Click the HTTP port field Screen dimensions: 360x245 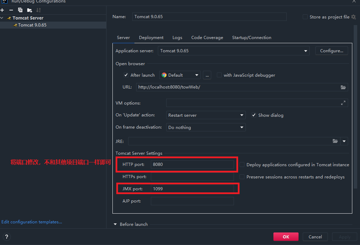[192, 164]
